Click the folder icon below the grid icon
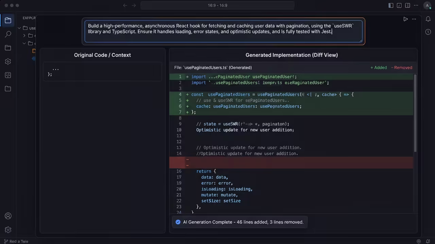This screenshot has width=435, height=244. pyautogui.click(x=8, y=89)
